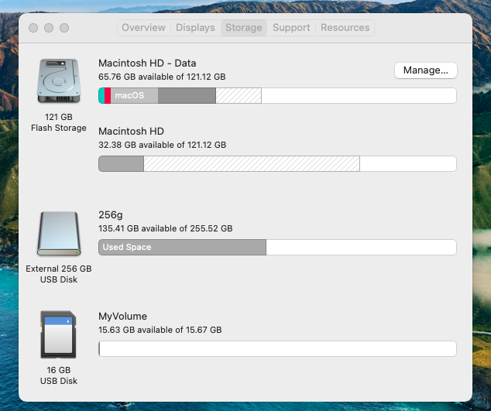Click the SD card disk icon
The image size is (491, 411).
(59, 334)
